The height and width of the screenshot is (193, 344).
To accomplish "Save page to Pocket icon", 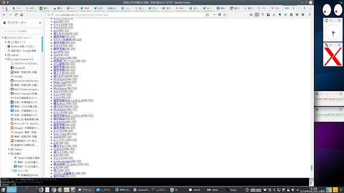I will tap(220, 14).
